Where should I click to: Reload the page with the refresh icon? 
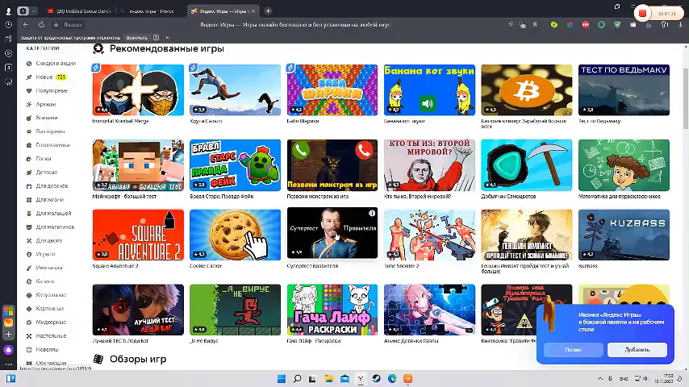[41, 25]
